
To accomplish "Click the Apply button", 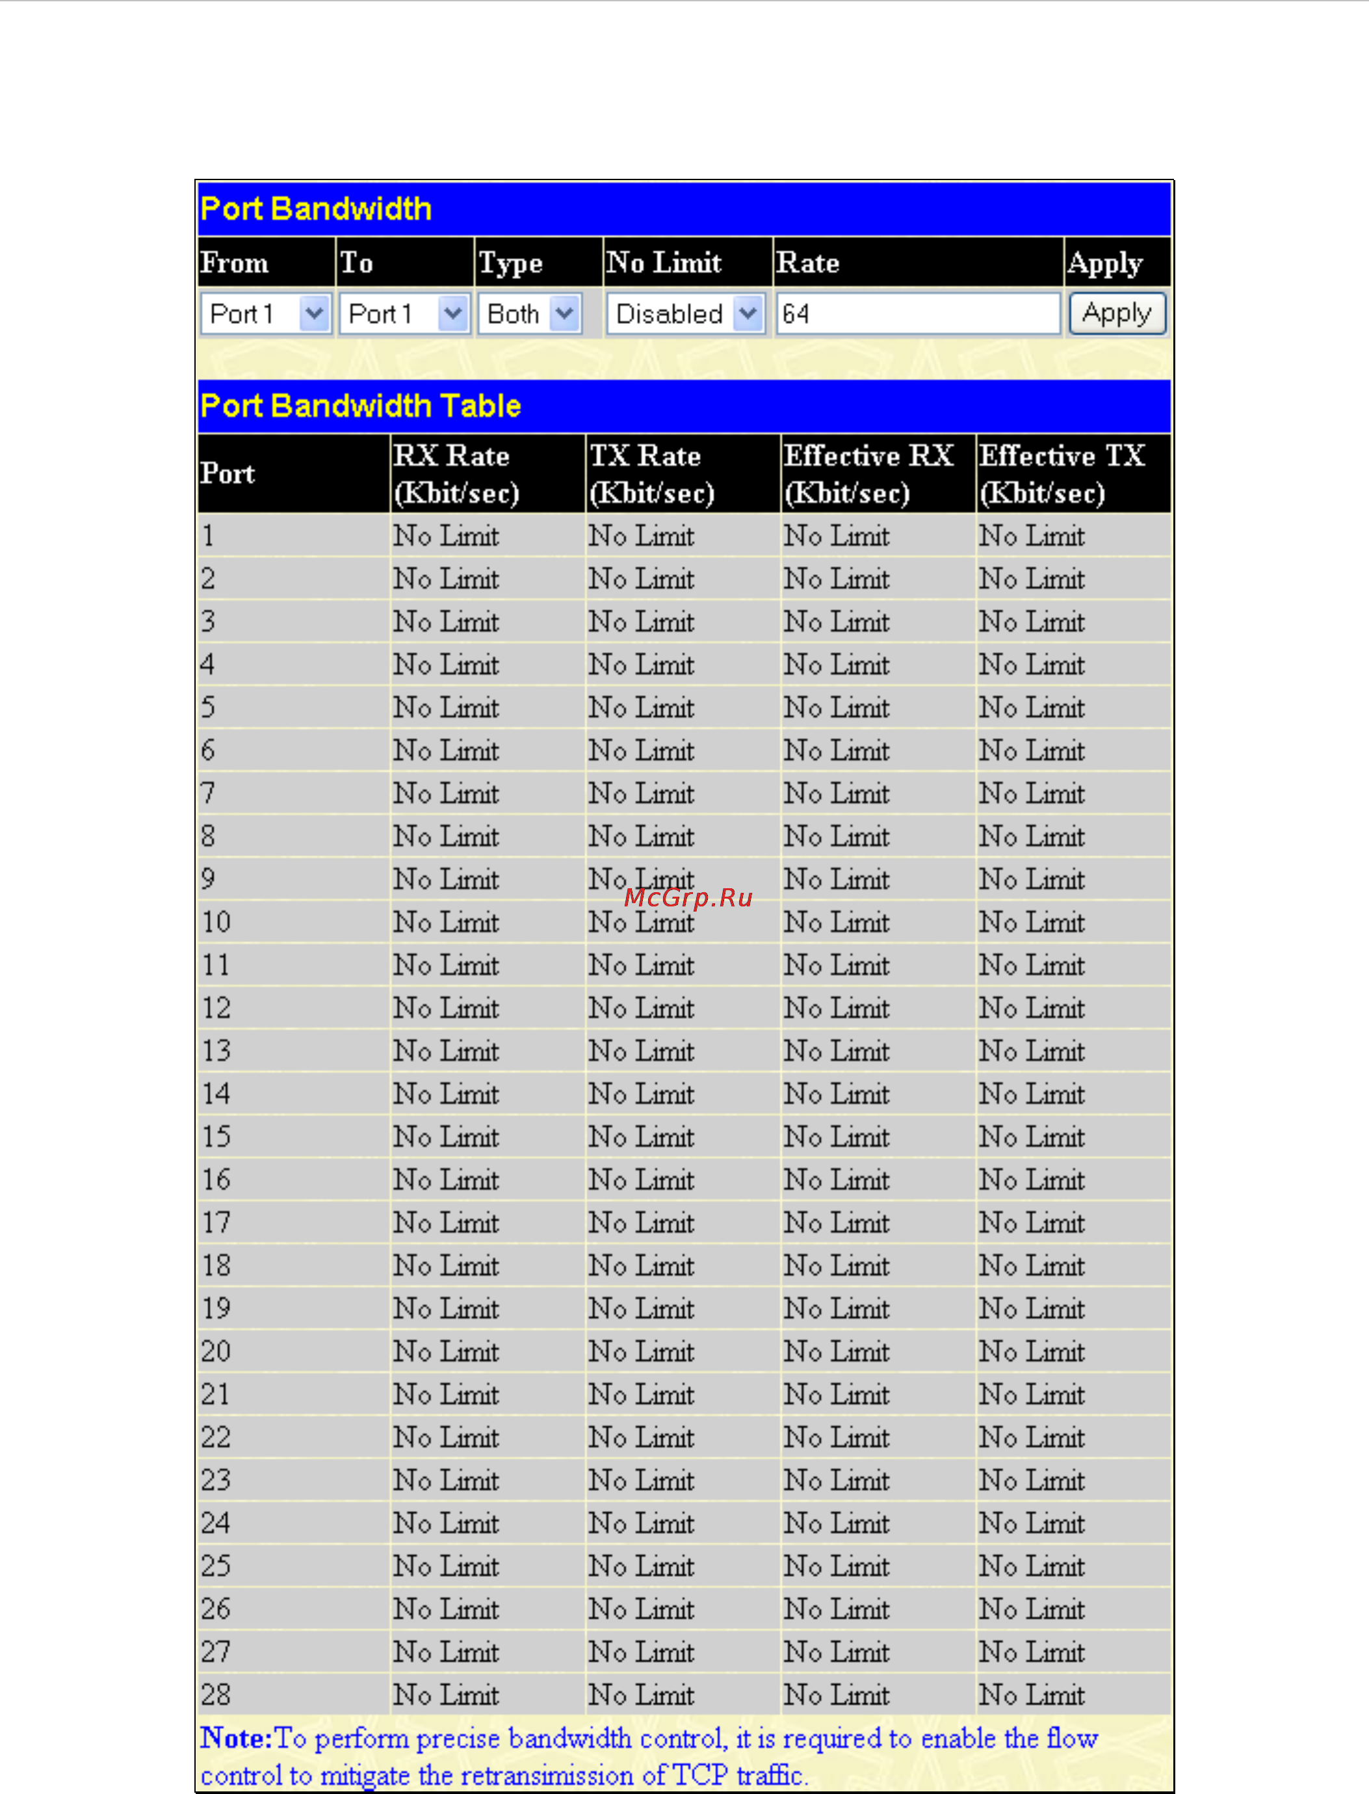I will click(1117, 314).
